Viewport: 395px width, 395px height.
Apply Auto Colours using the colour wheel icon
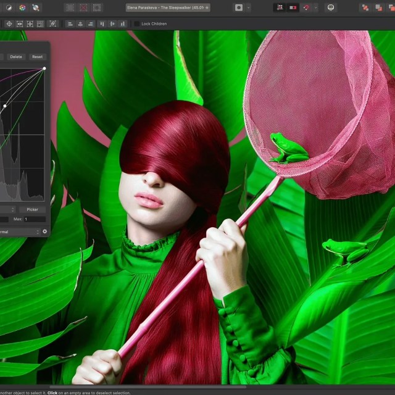click(22, 8)
